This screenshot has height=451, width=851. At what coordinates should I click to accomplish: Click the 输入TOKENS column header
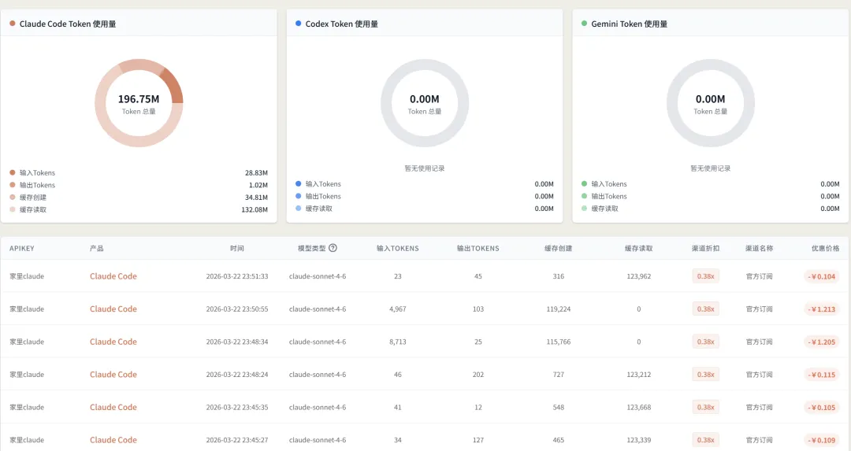click(398, 248)
